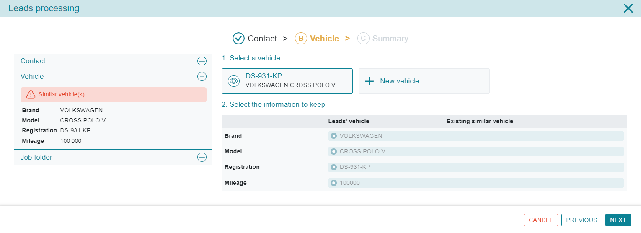Click the Model value CROSS POLO V in left panel
The image size is (641, 233).
coord(83,121)
